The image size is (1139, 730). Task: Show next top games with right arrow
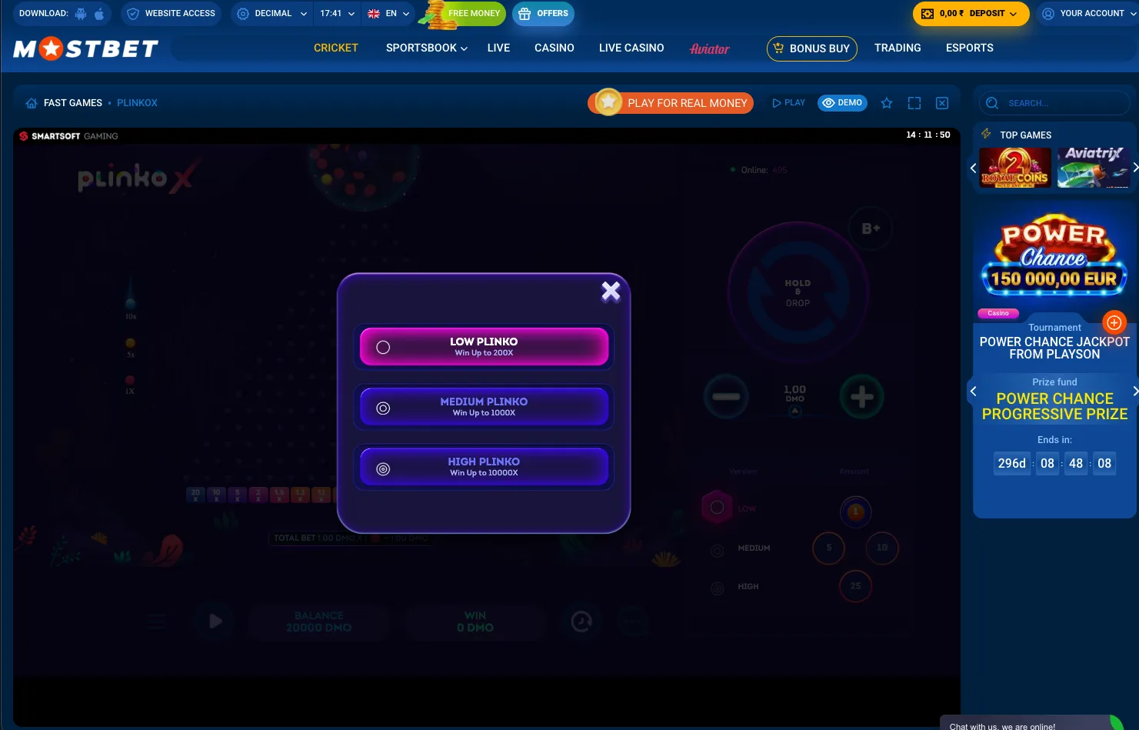[x=1135, y=168]
